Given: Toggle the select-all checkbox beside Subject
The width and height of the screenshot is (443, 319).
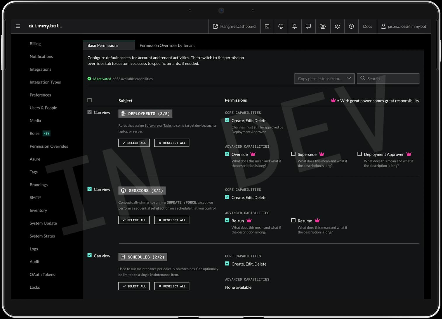Looking at the screenshot, I should point(90,100).
